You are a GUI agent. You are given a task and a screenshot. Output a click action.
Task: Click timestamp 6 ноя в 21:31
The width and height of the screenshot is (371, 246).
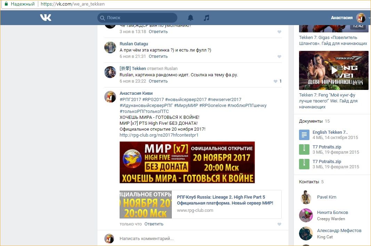[x=133, y=56]
